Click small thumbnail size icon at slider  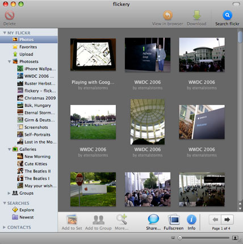pyautogui.click(x=173, y=238)
